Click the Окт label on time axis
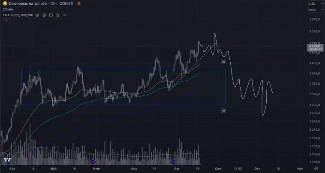 tap(257, 169)
